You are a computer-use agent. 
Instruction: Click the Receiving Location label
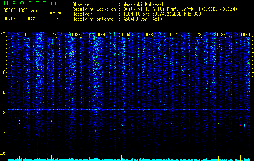(x=94, y=9)
